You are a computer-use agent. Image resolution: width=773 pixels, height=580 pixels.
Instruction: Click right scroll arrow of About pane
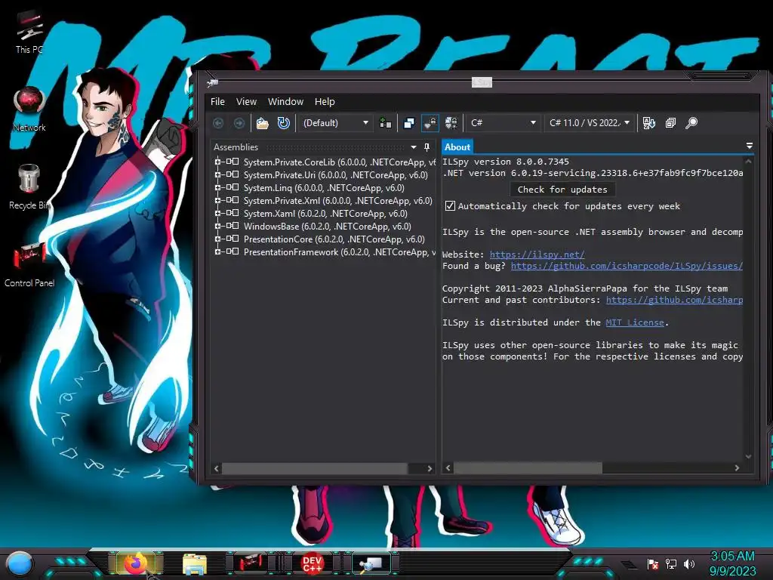click(x=737, y=468)
